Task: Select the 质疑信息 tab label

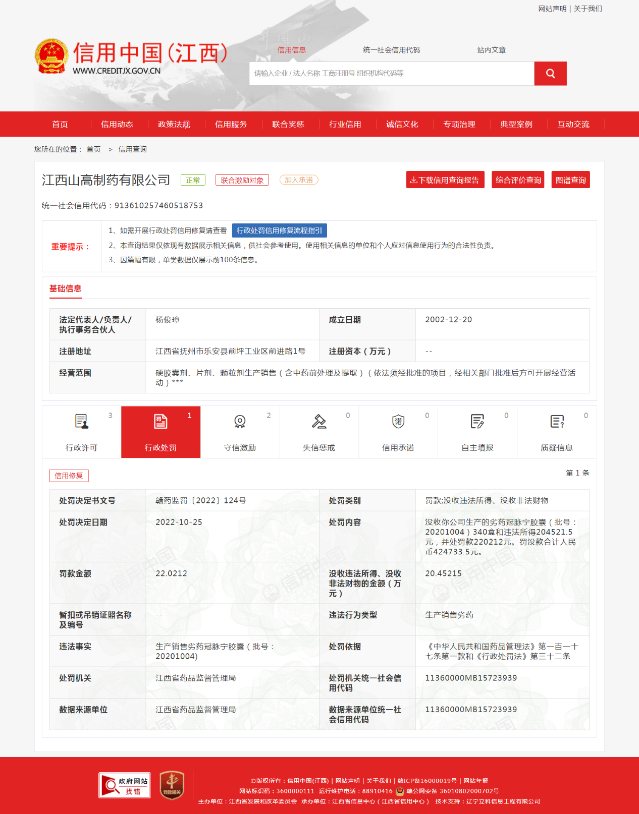Action: (x=557, y=447)
